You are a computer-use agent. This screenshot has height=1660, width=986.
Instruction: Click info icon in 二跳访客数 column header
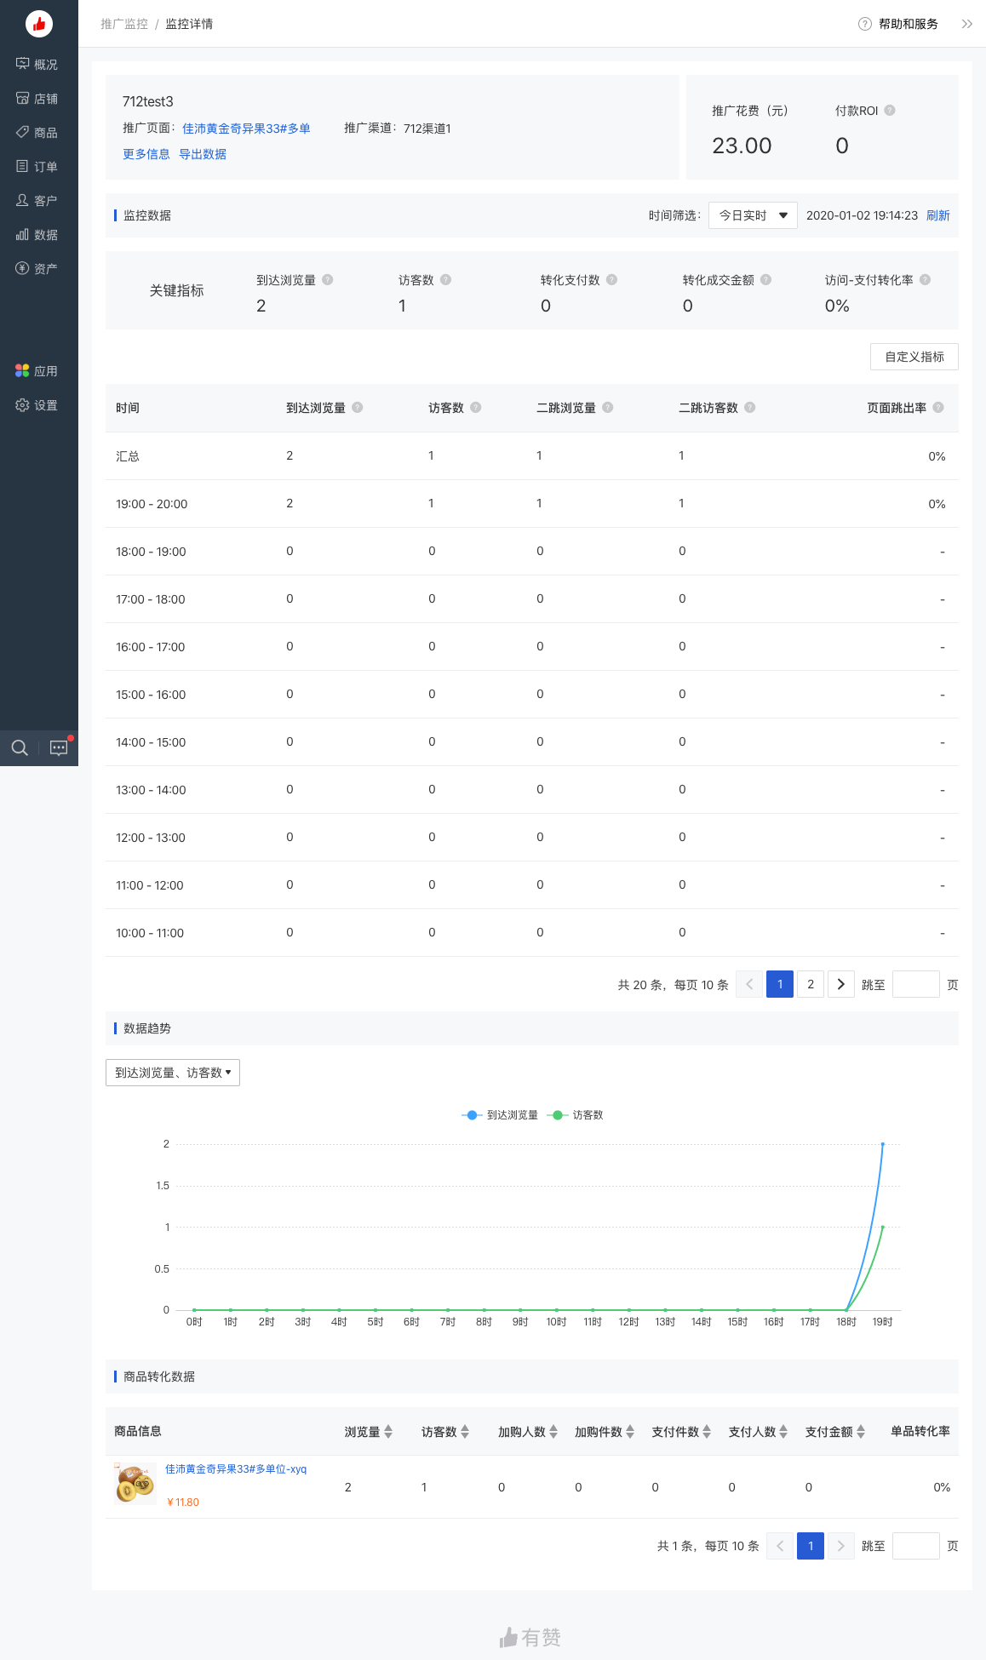(750, 407)
